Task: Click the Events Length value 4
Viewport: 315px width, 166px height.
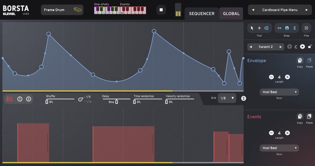Action: [279, 133]
